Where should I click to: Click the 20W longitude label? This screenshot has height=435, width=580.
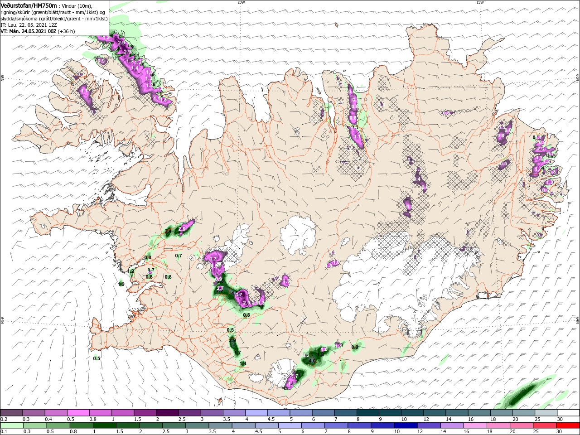pyautogui.click(x=241, y=2)
